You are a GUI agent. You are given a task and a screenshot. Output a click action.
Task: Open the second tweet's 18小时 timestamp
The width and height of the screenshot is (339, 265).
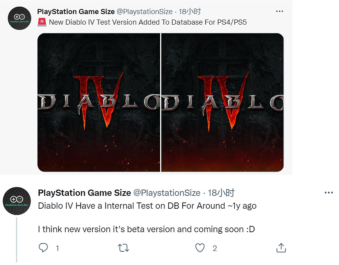coord(221,193)
